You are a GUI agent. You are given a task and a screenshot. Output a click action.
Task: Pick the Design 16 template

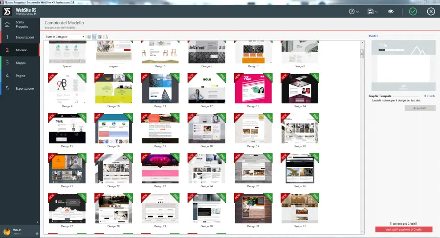pos(113,129)
